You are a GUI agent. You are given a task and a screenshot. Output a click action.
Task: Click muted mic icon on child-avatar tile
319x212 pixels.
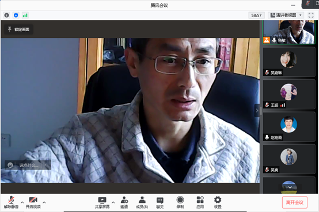point(267,169)
